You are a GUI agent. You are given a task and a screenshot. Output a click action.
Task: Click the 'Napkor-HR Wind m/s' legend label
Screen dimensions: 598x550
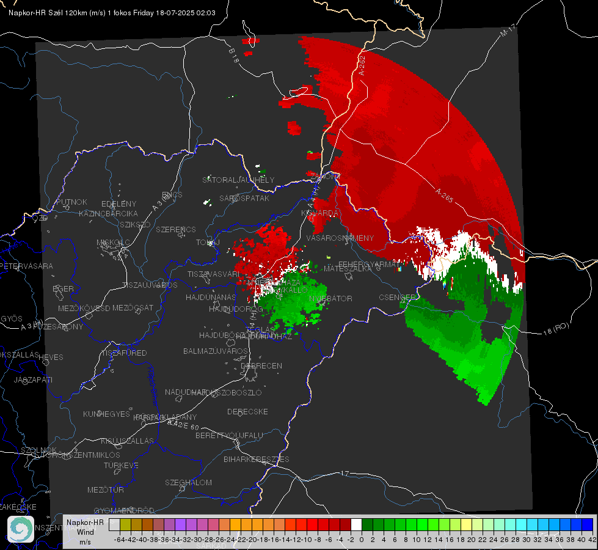coord(85,532)
